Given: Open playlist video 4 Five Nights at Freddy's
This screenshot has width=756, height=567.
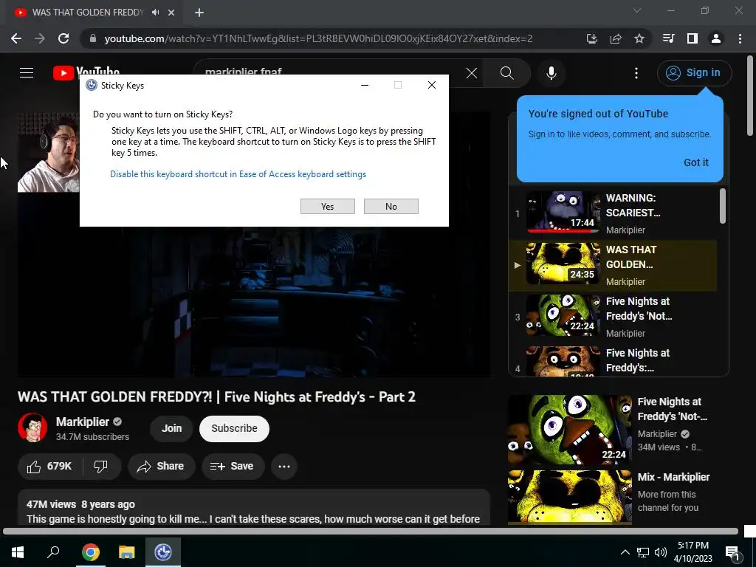Looking at the screenshot, I should click(613, 360).
